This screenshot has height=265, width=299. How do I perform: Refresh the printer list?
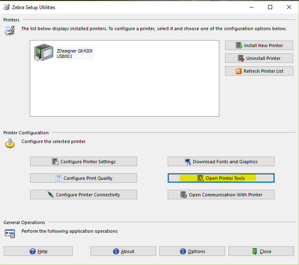coord(259,71)
